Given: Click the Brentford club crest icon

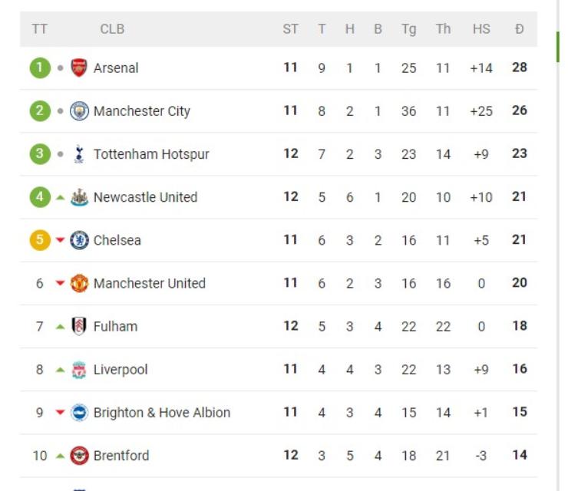Looking at the screenshot, I should (x=79, y=455).
